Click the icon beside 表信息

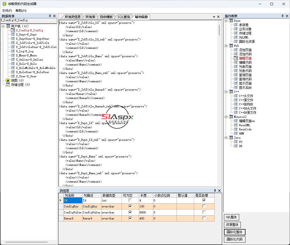pyautogui.click(x=236, y=25)
